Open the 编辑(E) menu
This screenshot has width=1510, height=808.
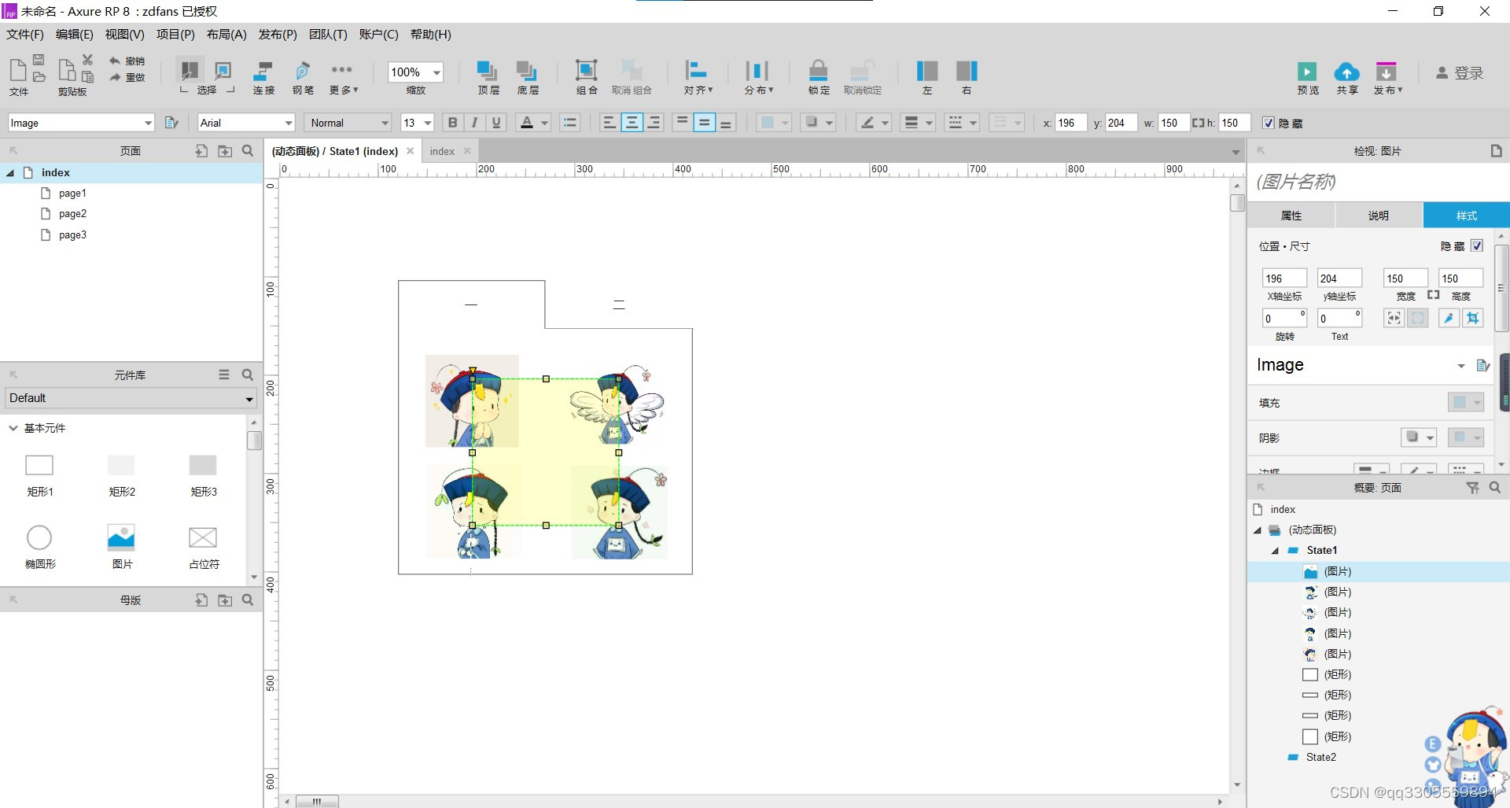[74, 35]
